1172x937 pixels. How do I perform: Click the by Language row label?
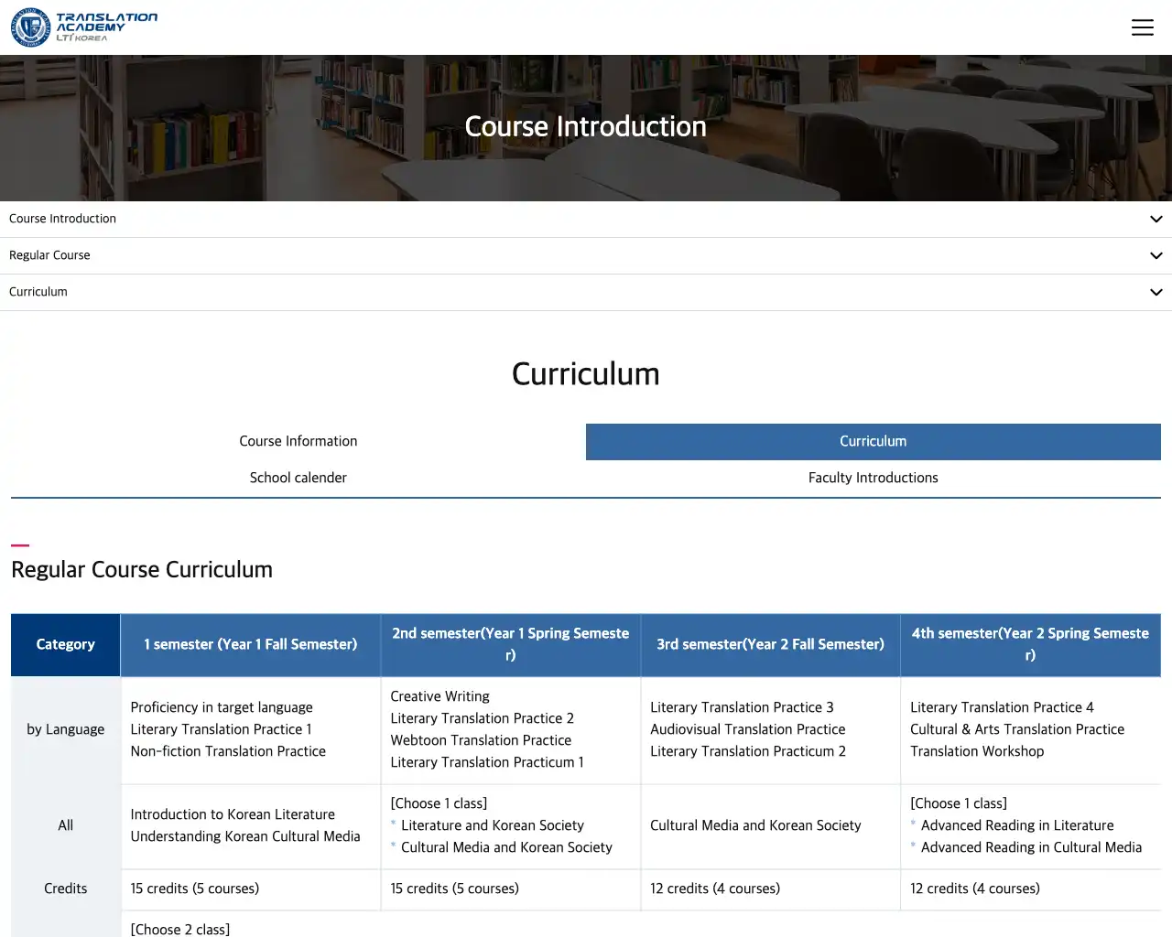(65, 729)
